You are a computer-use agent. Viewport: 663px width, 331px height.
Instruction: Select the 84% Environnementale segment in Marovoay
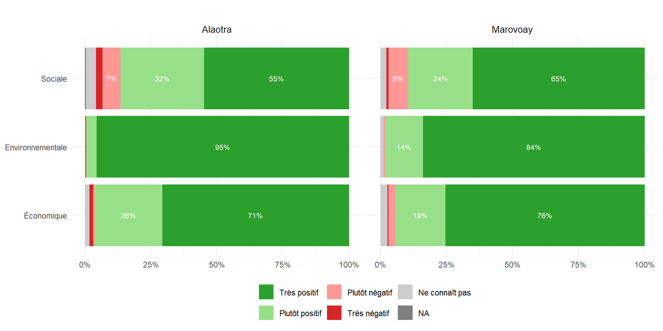point(533,147)
